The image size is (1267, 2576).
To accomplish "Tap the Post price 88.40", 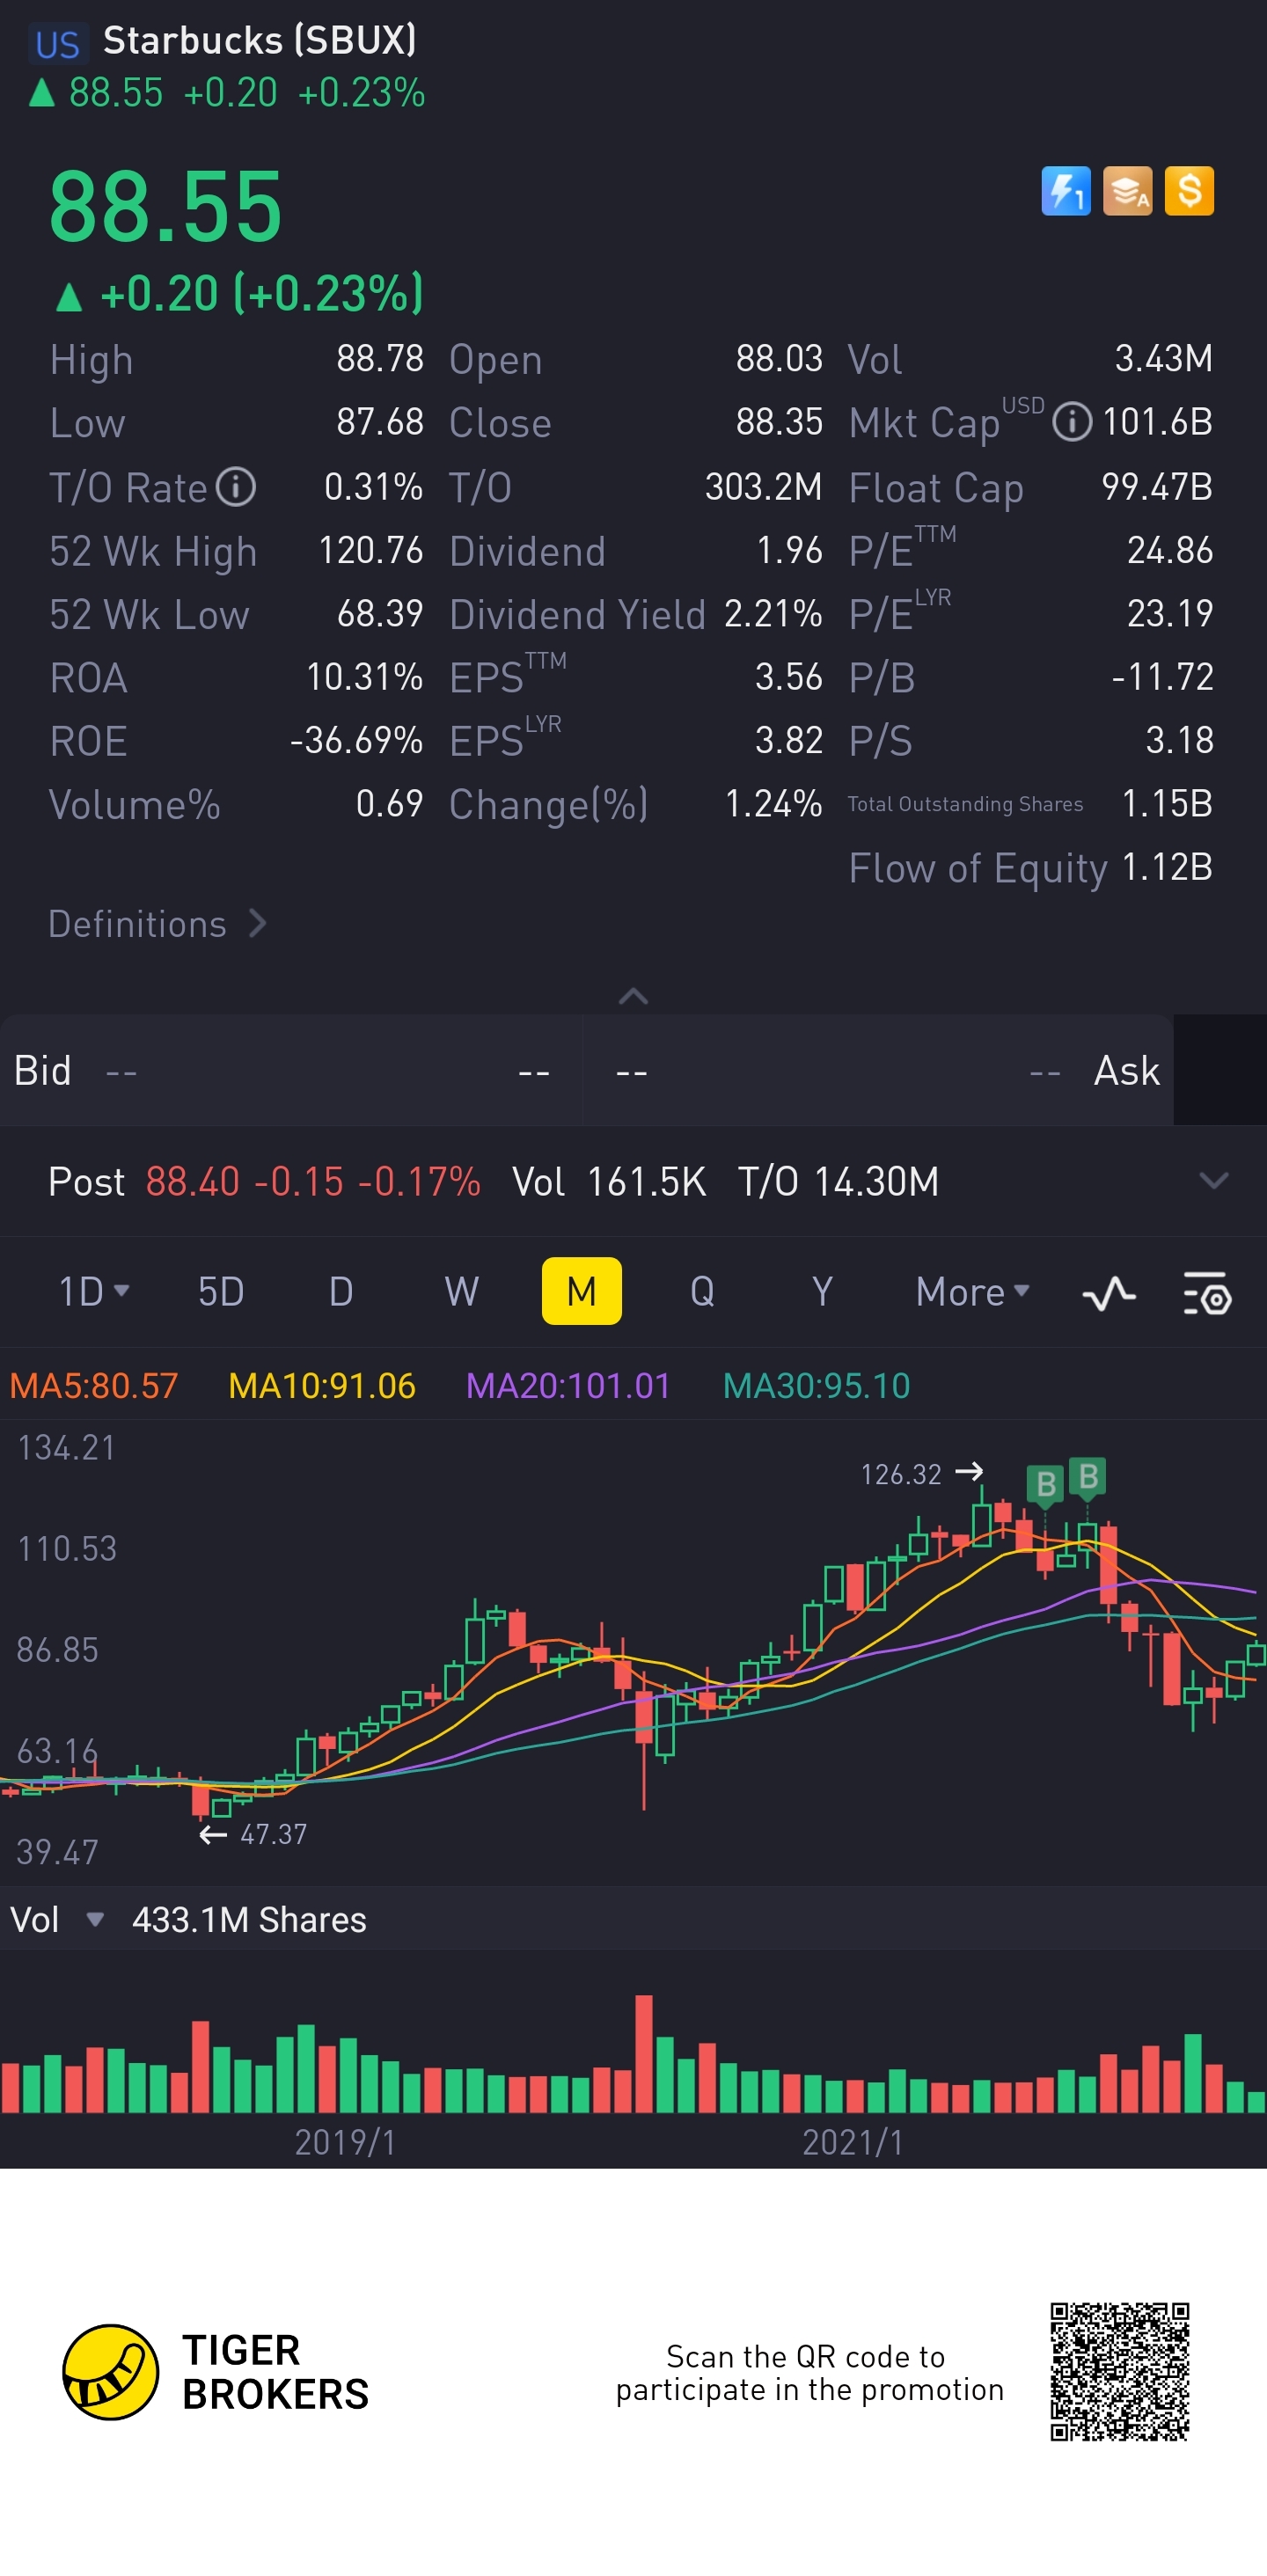I will pos(193,1181).
